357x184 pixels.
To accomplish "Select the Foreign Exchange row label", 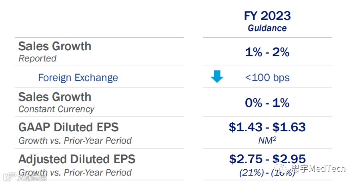I will pos(78,77).
